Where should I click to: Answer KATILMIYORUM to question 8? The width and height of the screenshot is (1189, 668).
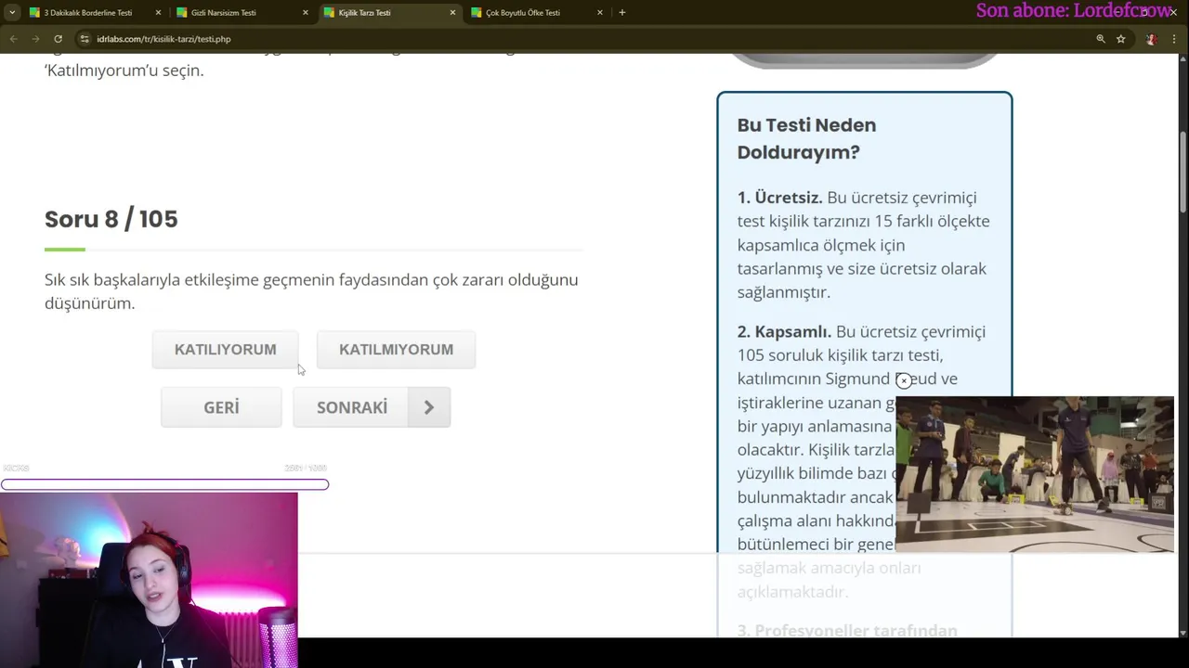point(396,350)
